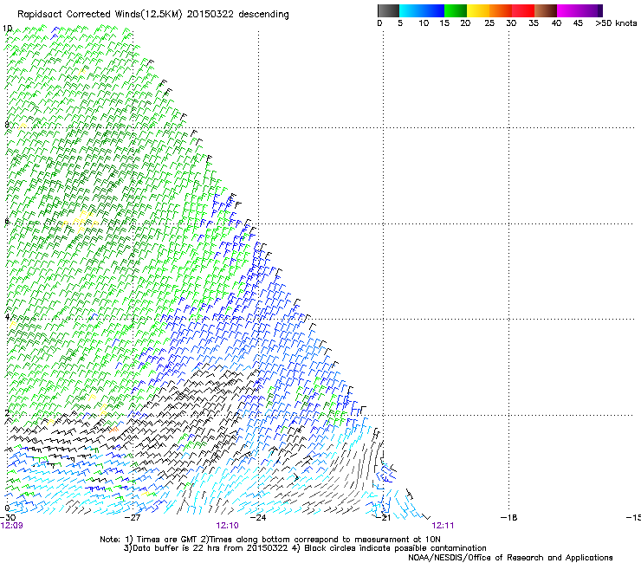
Task: Click the magenta-purple 40-50 knots legend swatch
Action: coord(579,10)
